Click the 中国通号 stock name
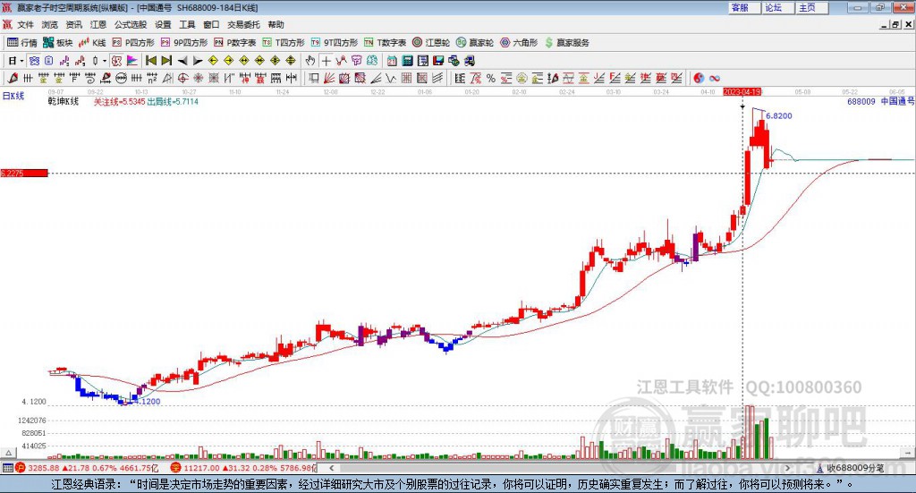This screenshot has width=916, height=493. (x=897, y=102)
